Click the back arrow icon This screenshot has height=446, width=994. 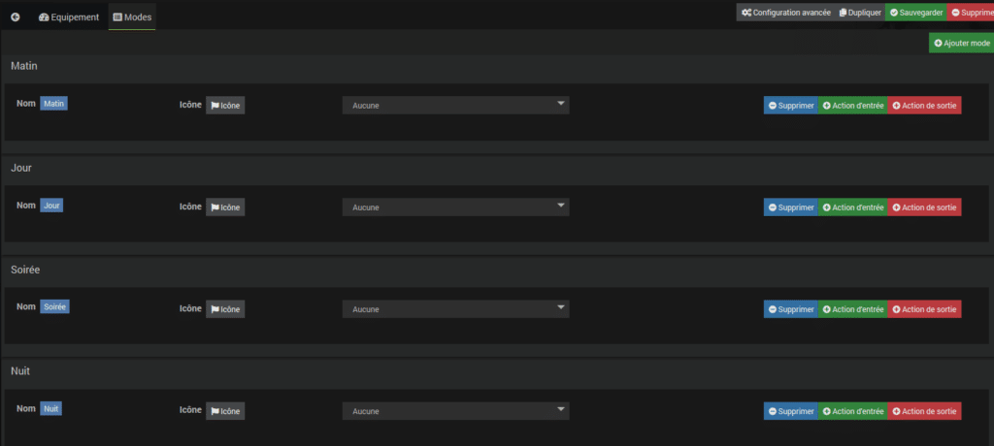(x=16, y=17)
